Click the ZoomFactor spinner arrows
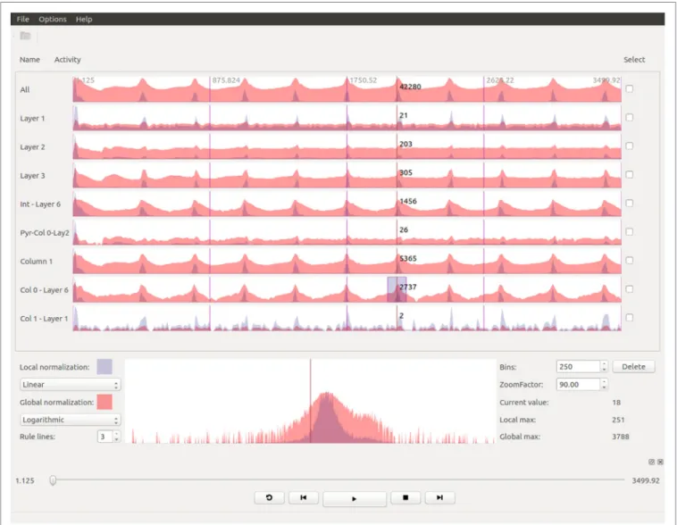677x525 pixels. [x=605, y=384]
